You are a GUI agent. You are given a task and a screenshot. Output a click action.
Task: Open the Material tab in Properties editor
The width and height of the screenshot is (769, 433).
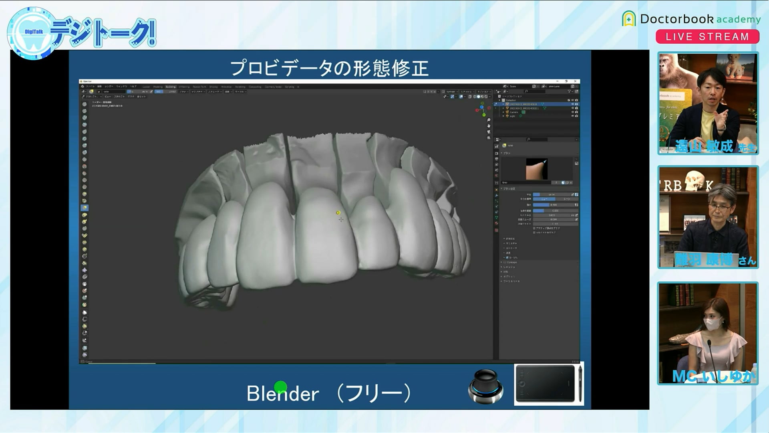[497, 223]
